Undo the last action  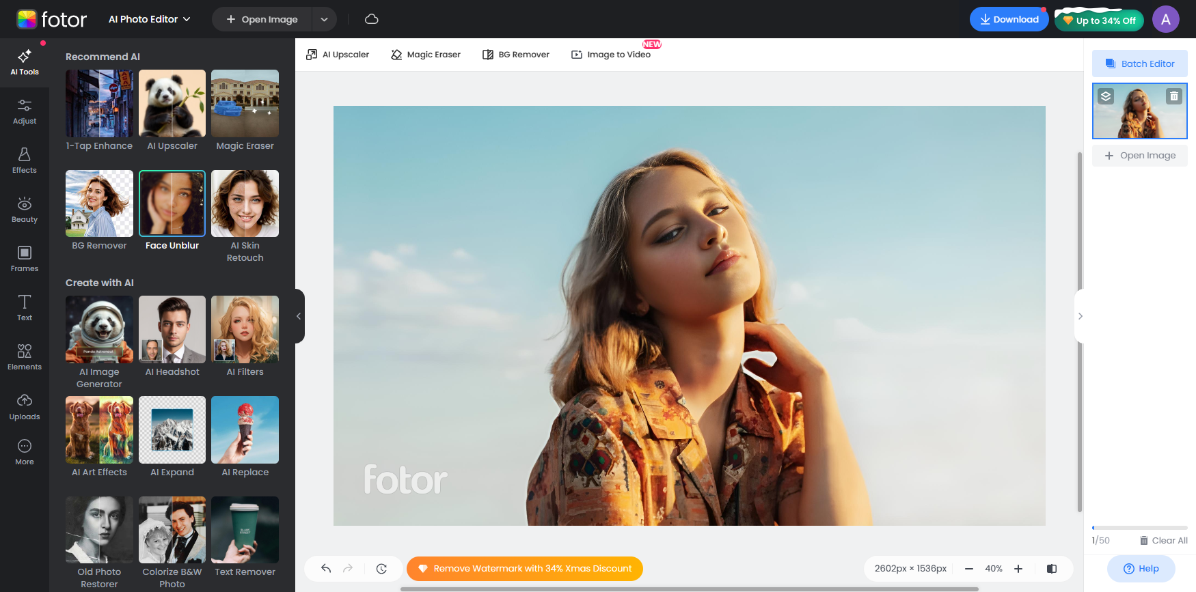(x=326, y=568)
